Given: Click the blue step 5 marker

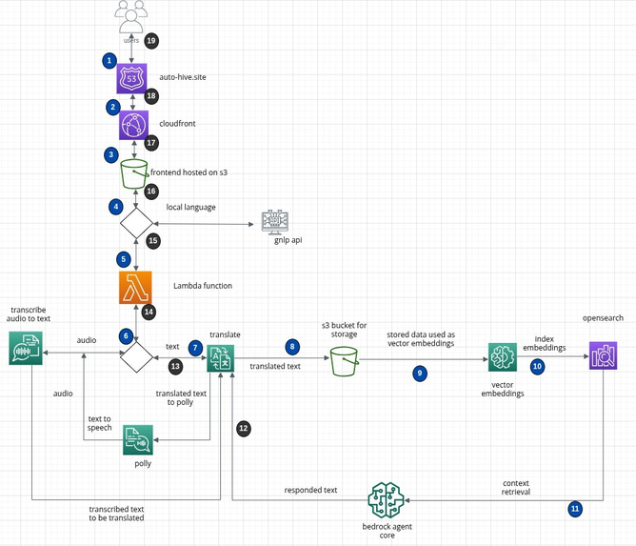Looking at the screenshot, I should coord(124,259).
